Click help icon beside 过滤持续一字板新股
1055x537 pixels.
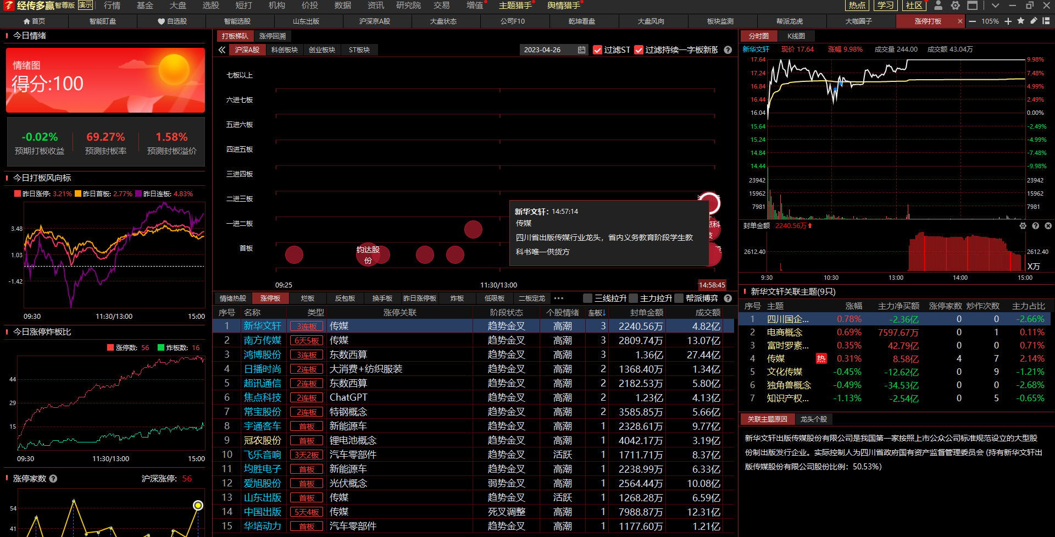pos(728,50)
